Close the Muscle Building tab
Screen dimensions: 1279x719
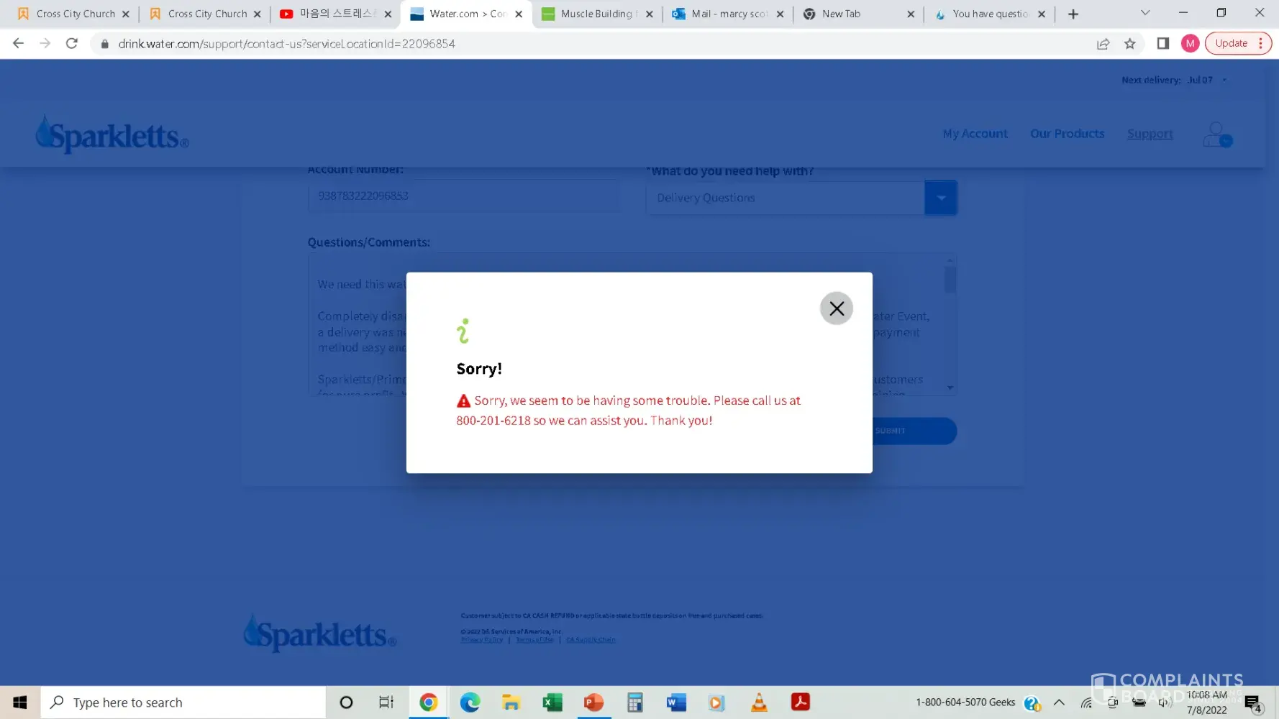pyautogui.click(x=650, y=14)
